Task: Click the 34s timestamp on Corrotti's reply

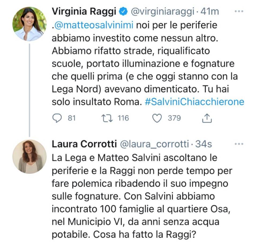Action: click(x=204, y=144)
